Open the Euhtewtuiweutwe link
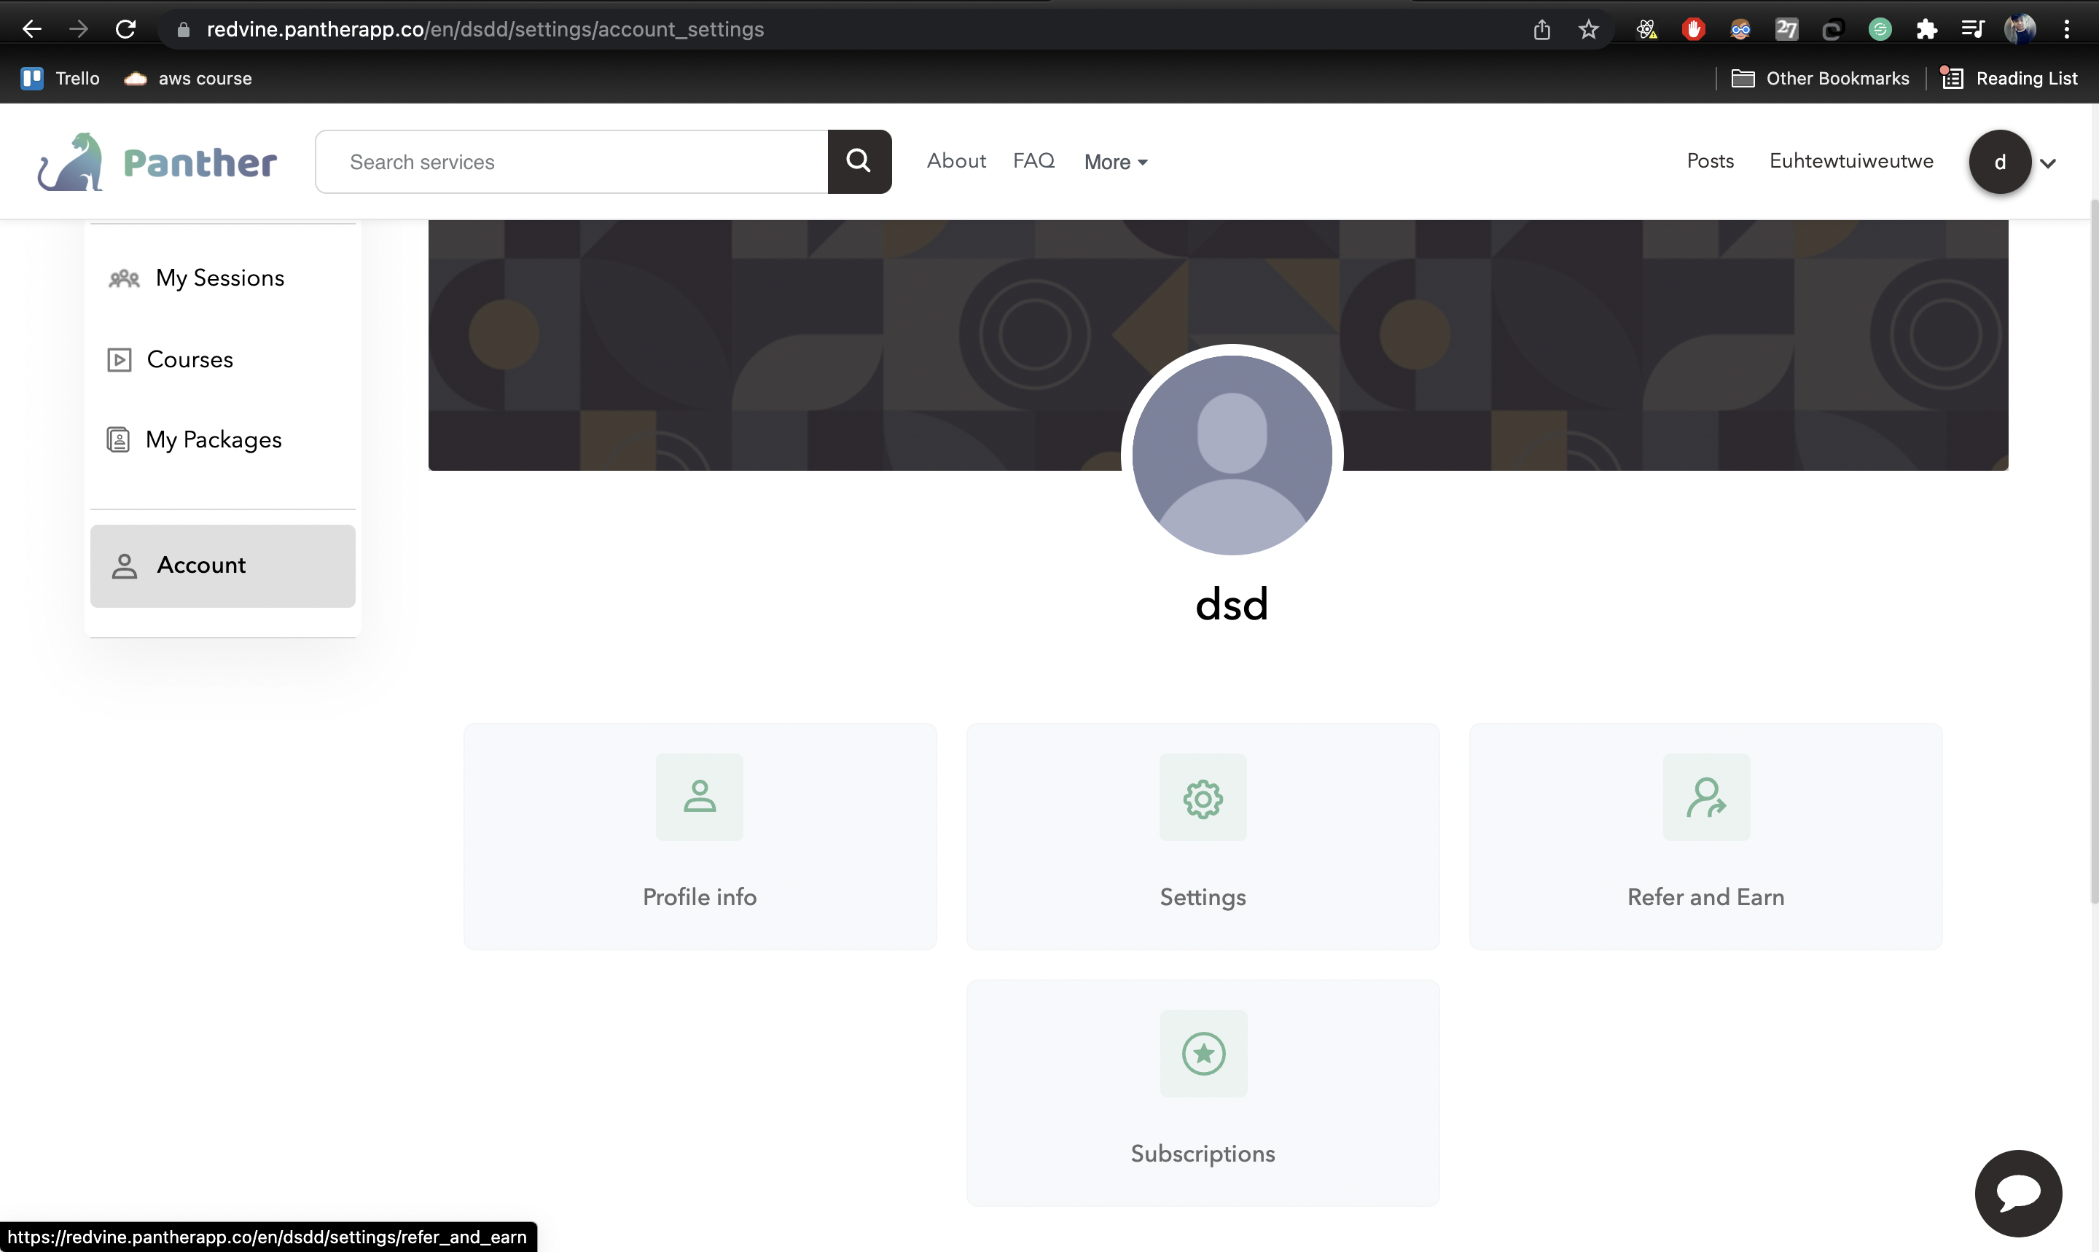The width and height of the screenshot is (2099, 1252). pyautogui.click(x=1851, y=161)
